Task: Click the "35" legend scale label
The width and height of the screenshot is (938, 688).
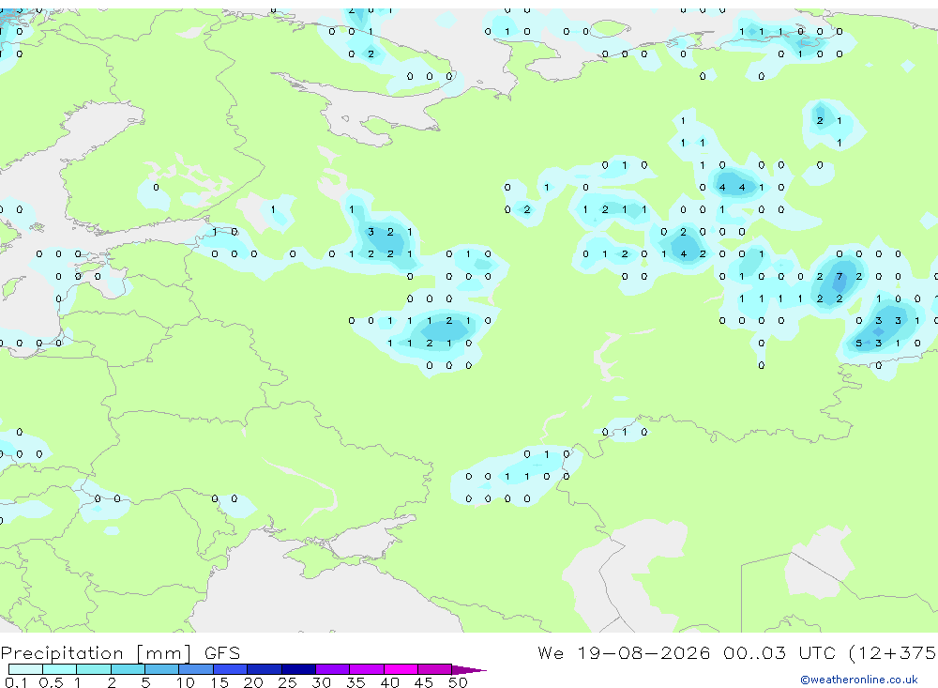Action: pyautogui.click(x=356, y=682)
